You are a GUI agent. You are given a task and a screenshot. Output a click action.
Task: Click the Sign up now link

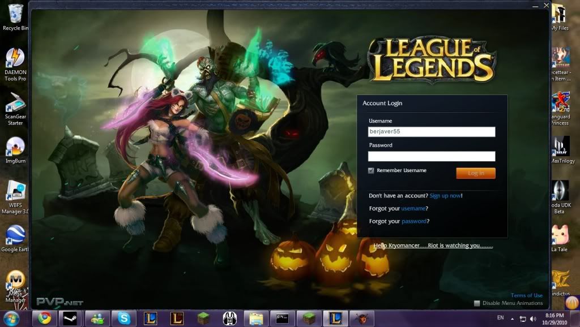pos(445,196)
